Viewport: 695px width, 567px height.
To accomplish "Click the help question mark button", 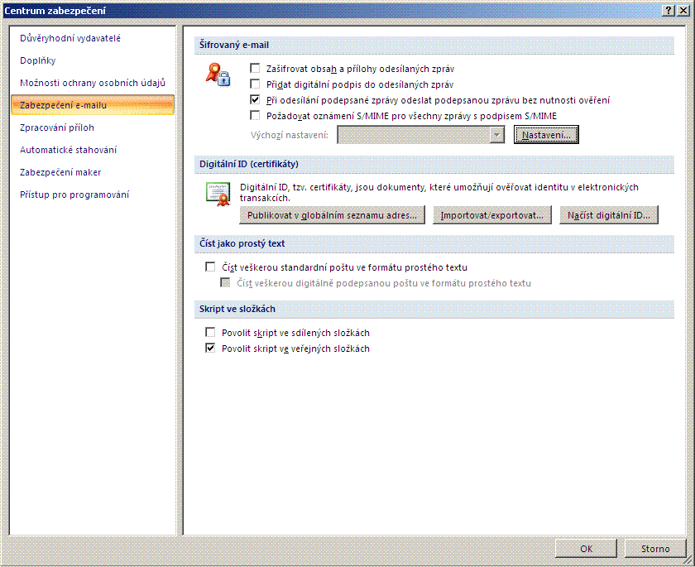I will point(668,10).
